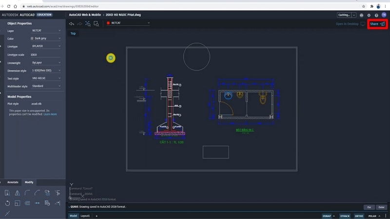Open the Linetype BYLAYER dropdown
The width and height of the screenshot is (390, 219).
(46, 46)
